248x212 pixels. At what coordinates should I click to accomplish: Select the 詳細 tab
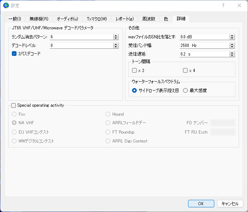coord(181,19)
